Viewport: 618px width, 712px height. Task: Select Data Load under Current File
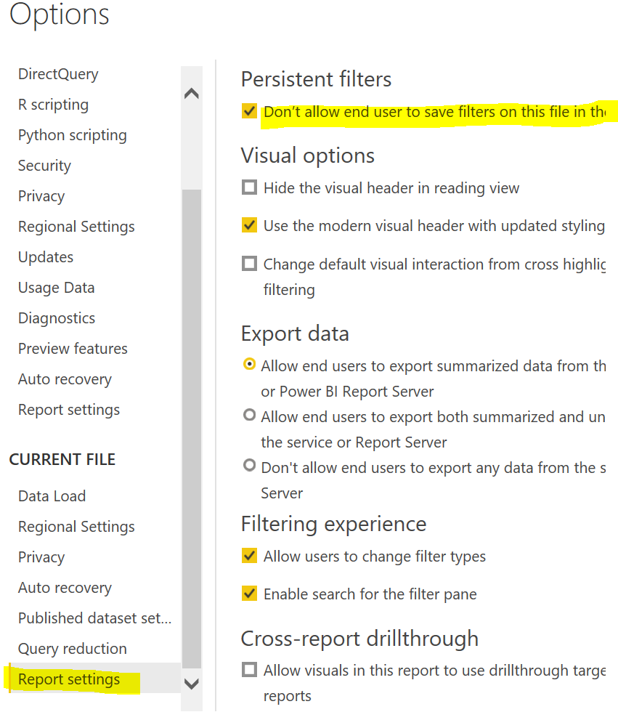pos(52,496)
